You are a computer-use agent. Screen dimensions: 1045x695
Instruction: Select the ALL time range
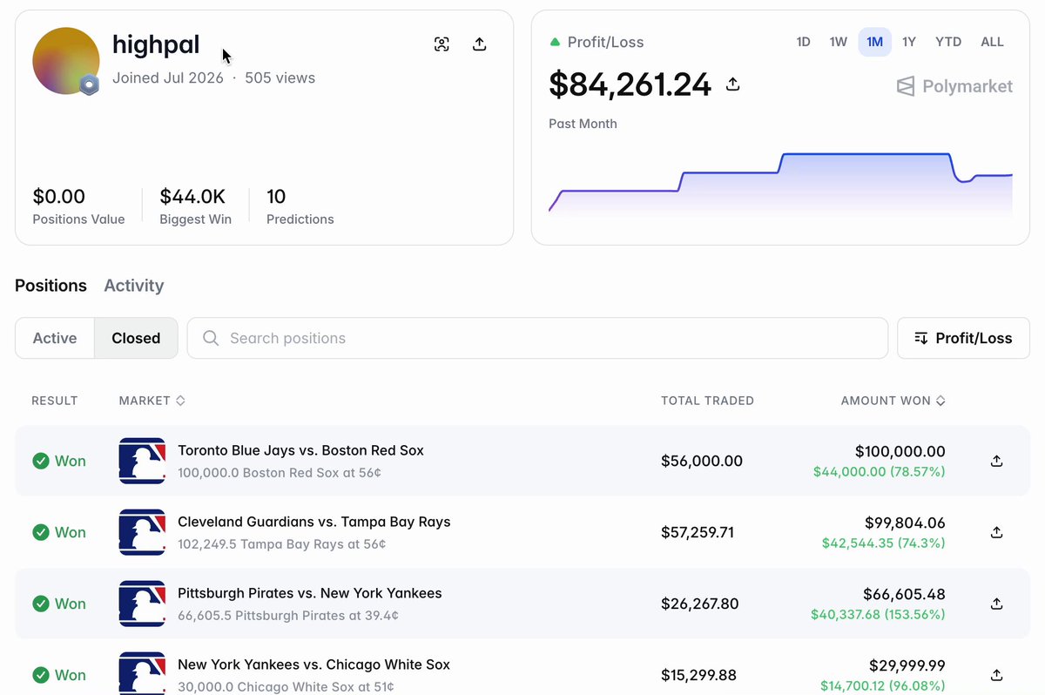[x=992, y=42]
